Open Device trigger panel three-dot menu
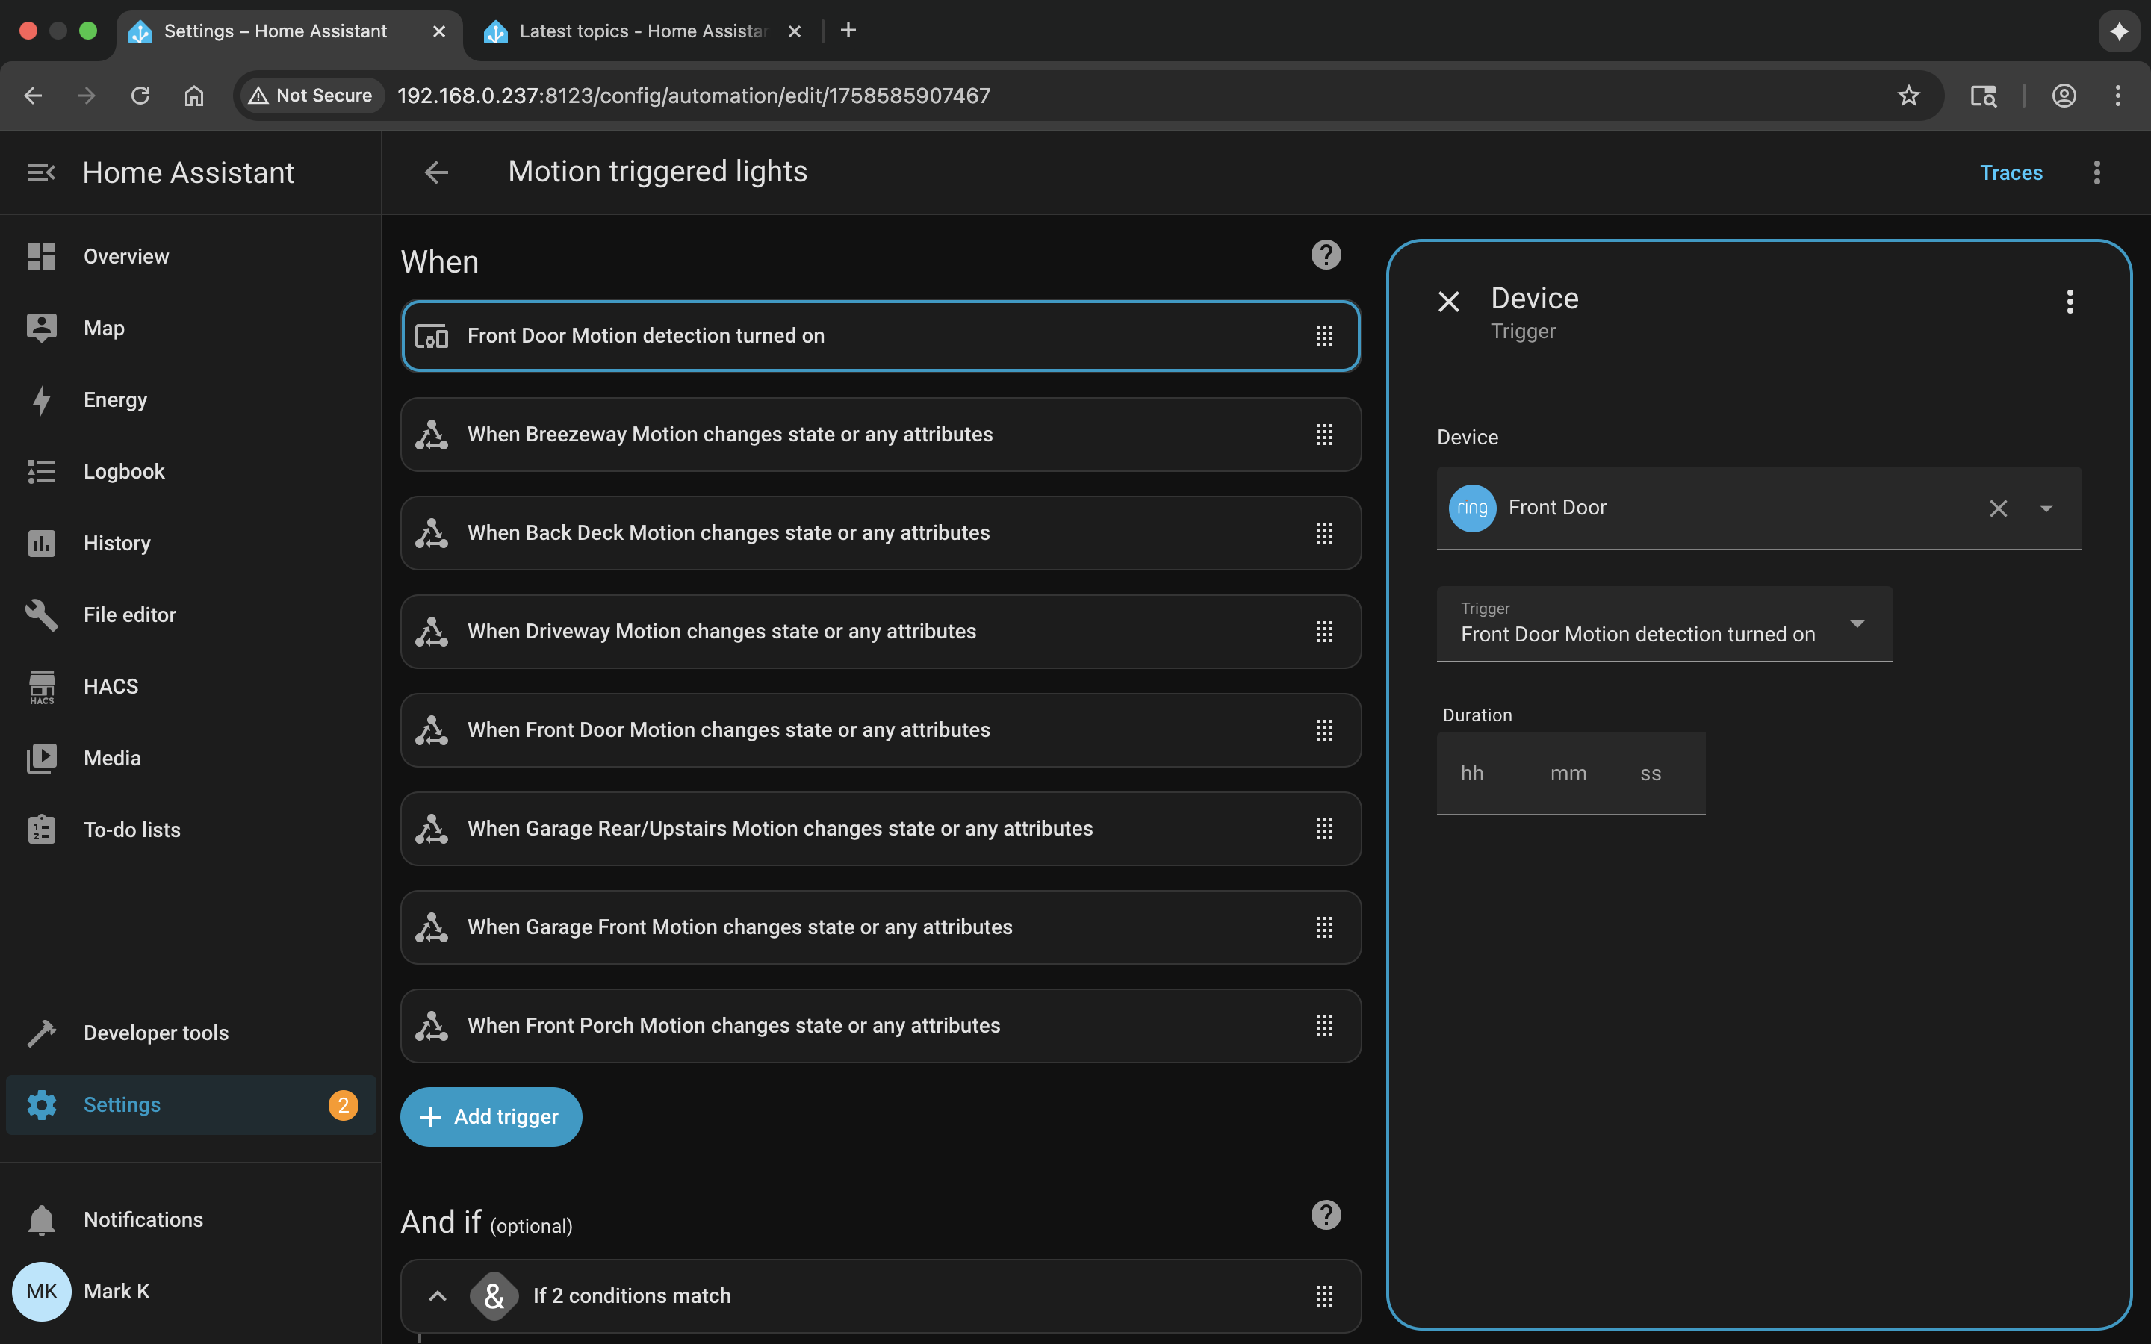Image resolution: width=2151 pixels, height=1344 pixels. click(x=2070, y=302)
